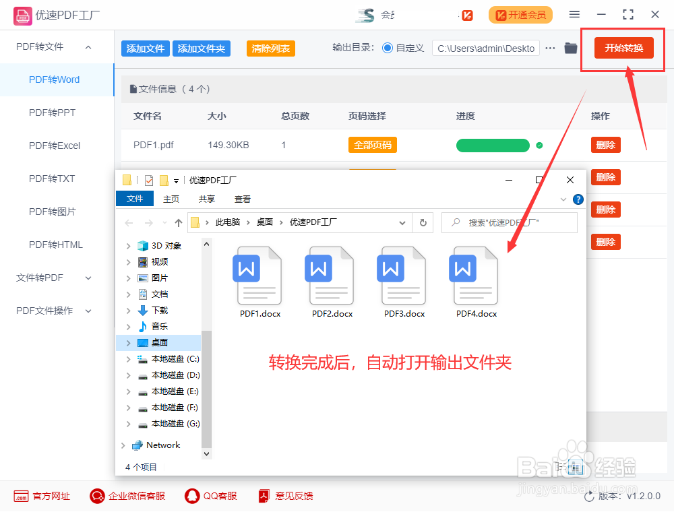
Task: Expand the Explorer ribbon chevron
Action: [563, 199]
